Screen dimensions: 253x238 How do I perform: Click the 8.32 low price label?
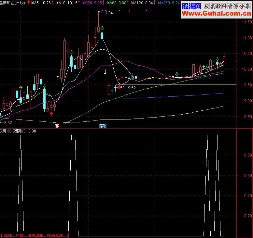[x=8, y=123]
